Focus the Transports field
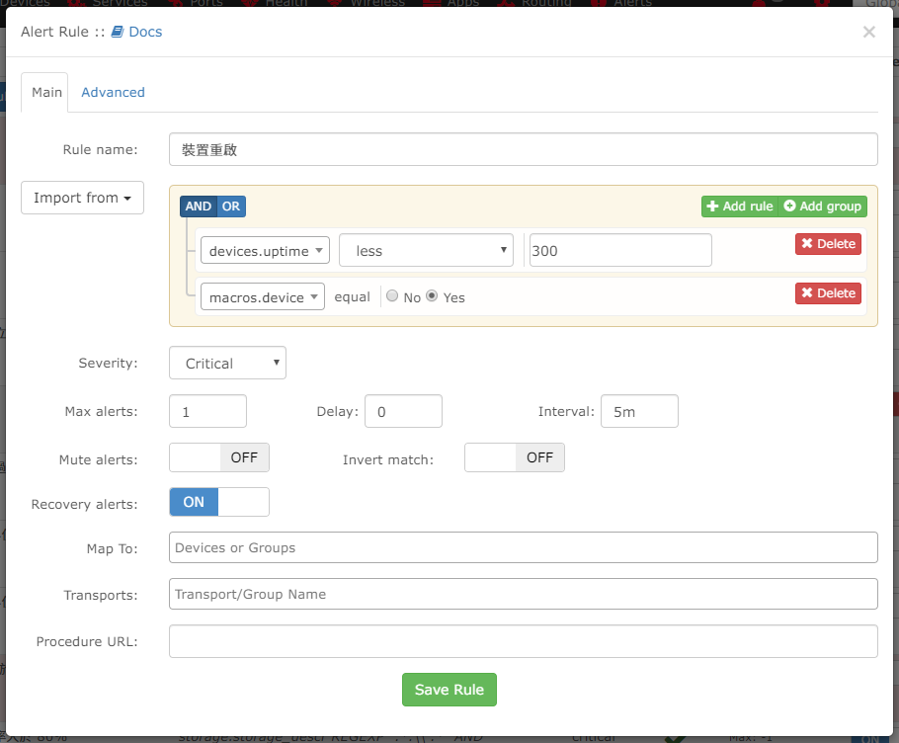This screenshot has width=899, height=743. pos(523,594)
